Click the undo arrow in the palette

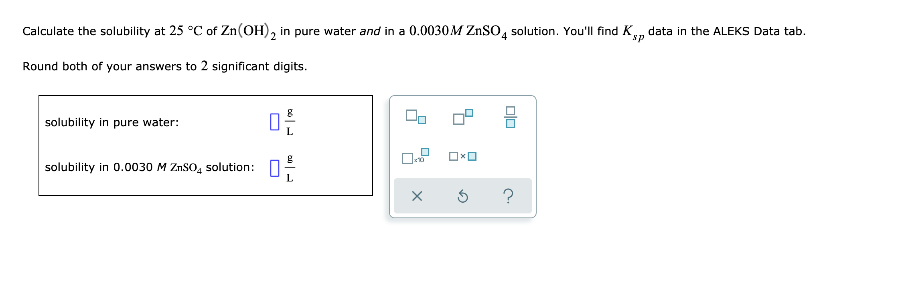point(463,196)
